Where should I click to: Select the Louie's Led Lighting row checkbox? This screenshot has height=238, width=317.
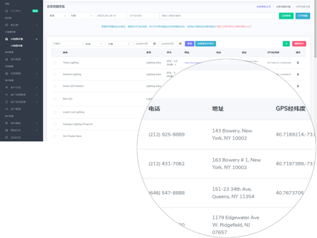pos(55,112)
